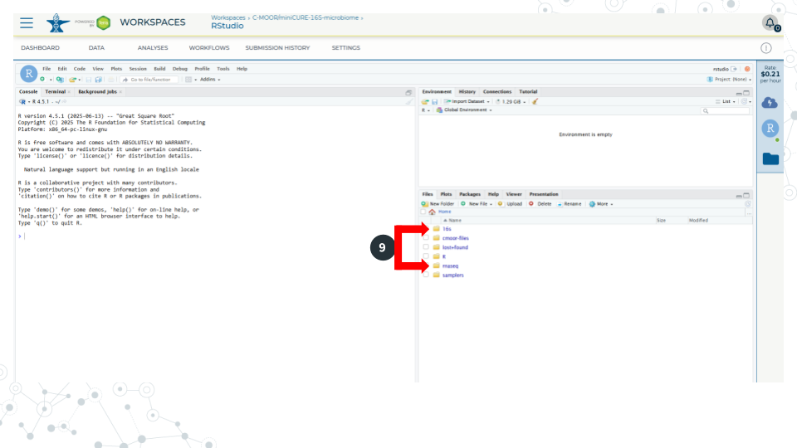Click the create project icon in RStudio toolbar
Viewport: 797px width, 448px height.
tap(60, 80)
